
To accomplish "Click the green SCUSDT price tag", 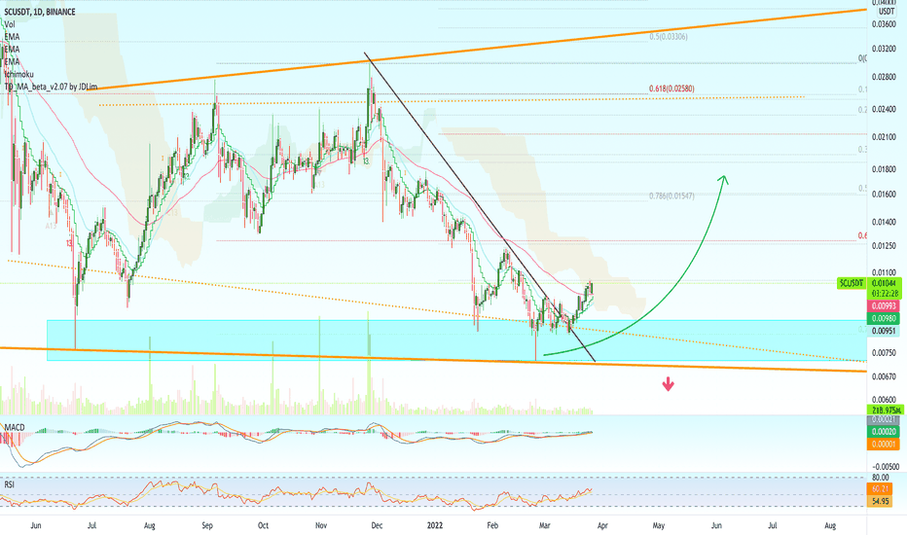I will (x=852, y=283).
